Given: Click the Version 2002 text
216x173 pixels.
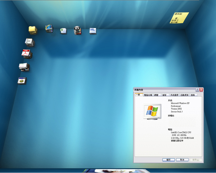Looking at the screenshot, I should pyautogui.click(x=176, y=109).
